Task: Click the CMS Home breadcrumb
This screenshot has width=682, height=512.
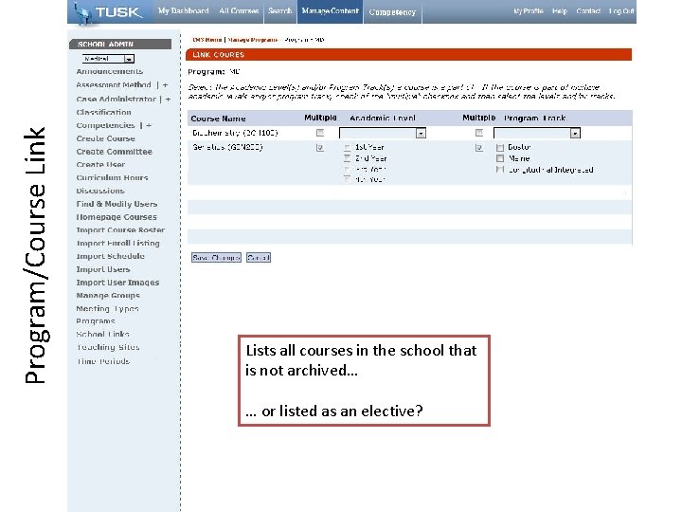Action: 207,40
